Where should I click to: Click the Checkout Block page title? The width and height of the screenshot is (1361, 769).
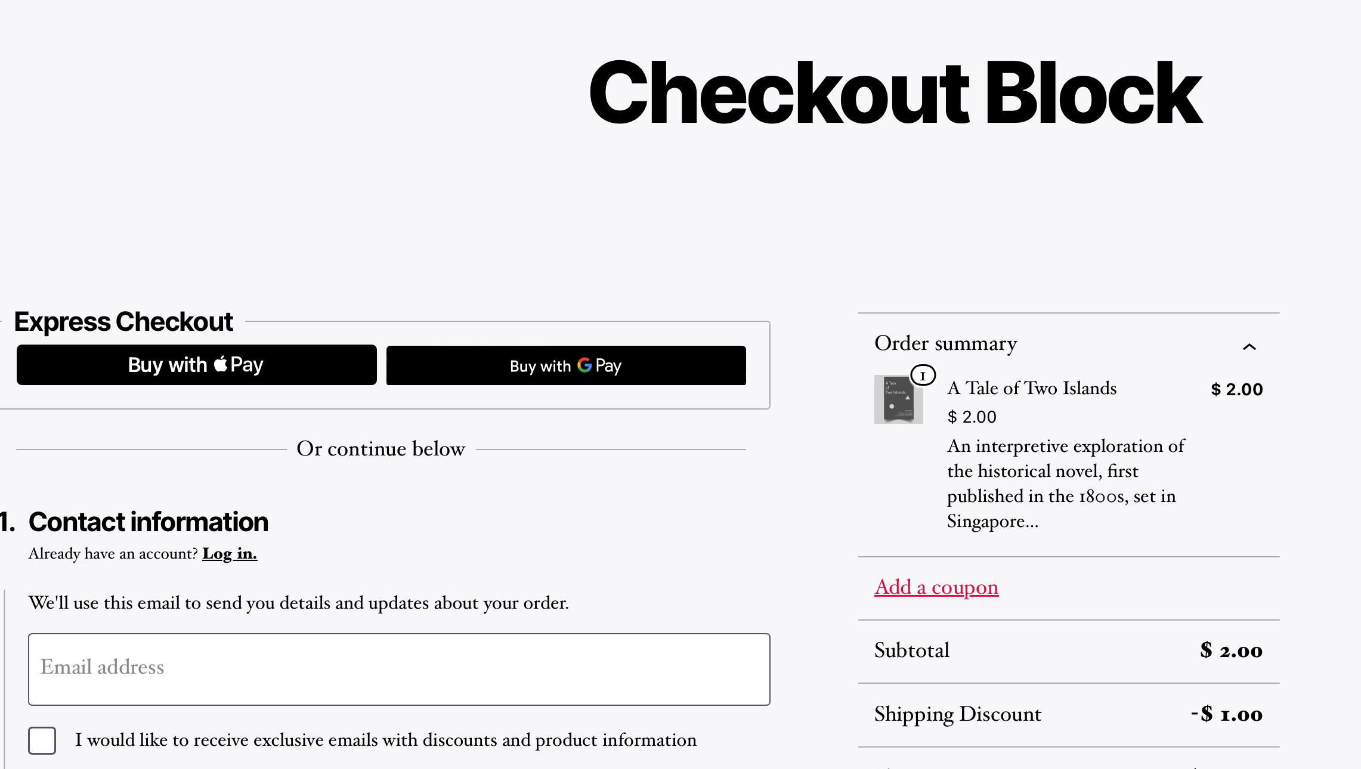click(x=895, y=93)
